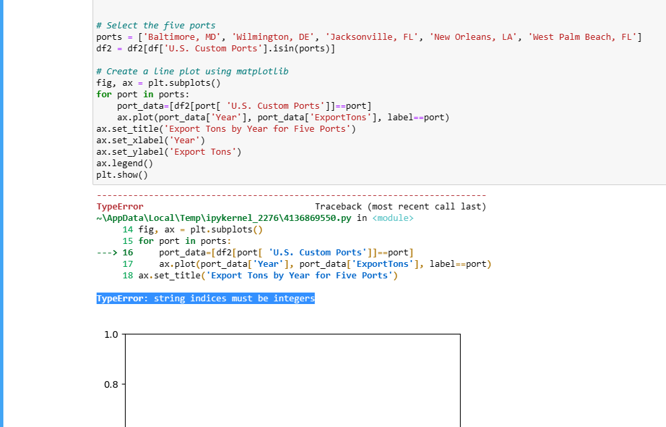Screen dimensions: 666x427
Task: Click the blue cell selection bar on the left
Action: (3, 203)
